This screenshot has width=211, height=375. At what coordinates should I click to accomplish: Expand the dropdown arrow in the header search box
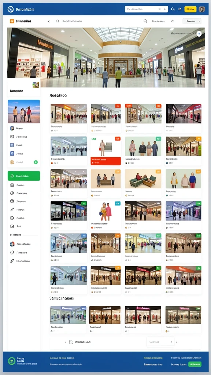tap(165, 9)
